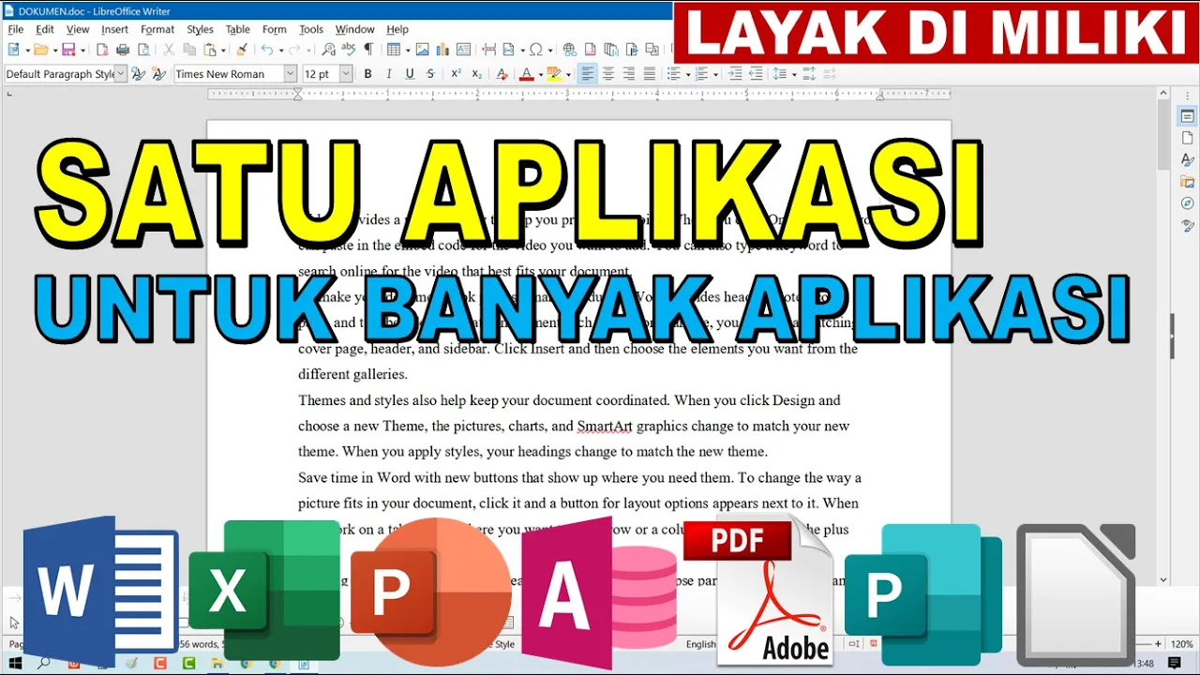Select Align Left
The width and height of the screenshot is (1200, 675).
tap(588, 74)
